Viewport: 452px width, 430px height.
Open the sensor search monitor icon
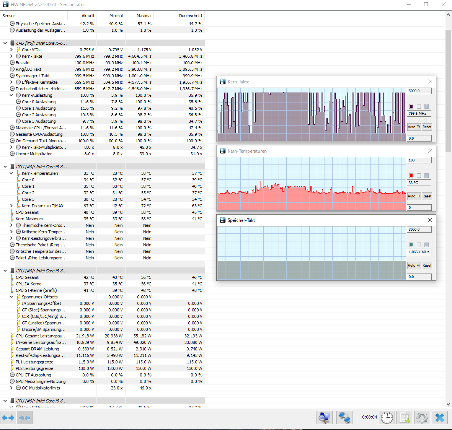tap(324, 418)
